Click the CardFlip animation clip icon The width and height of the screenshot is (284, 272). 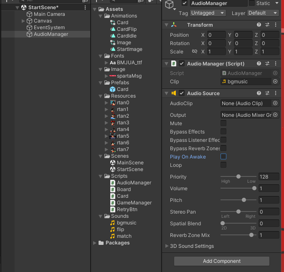coord(113,29)
